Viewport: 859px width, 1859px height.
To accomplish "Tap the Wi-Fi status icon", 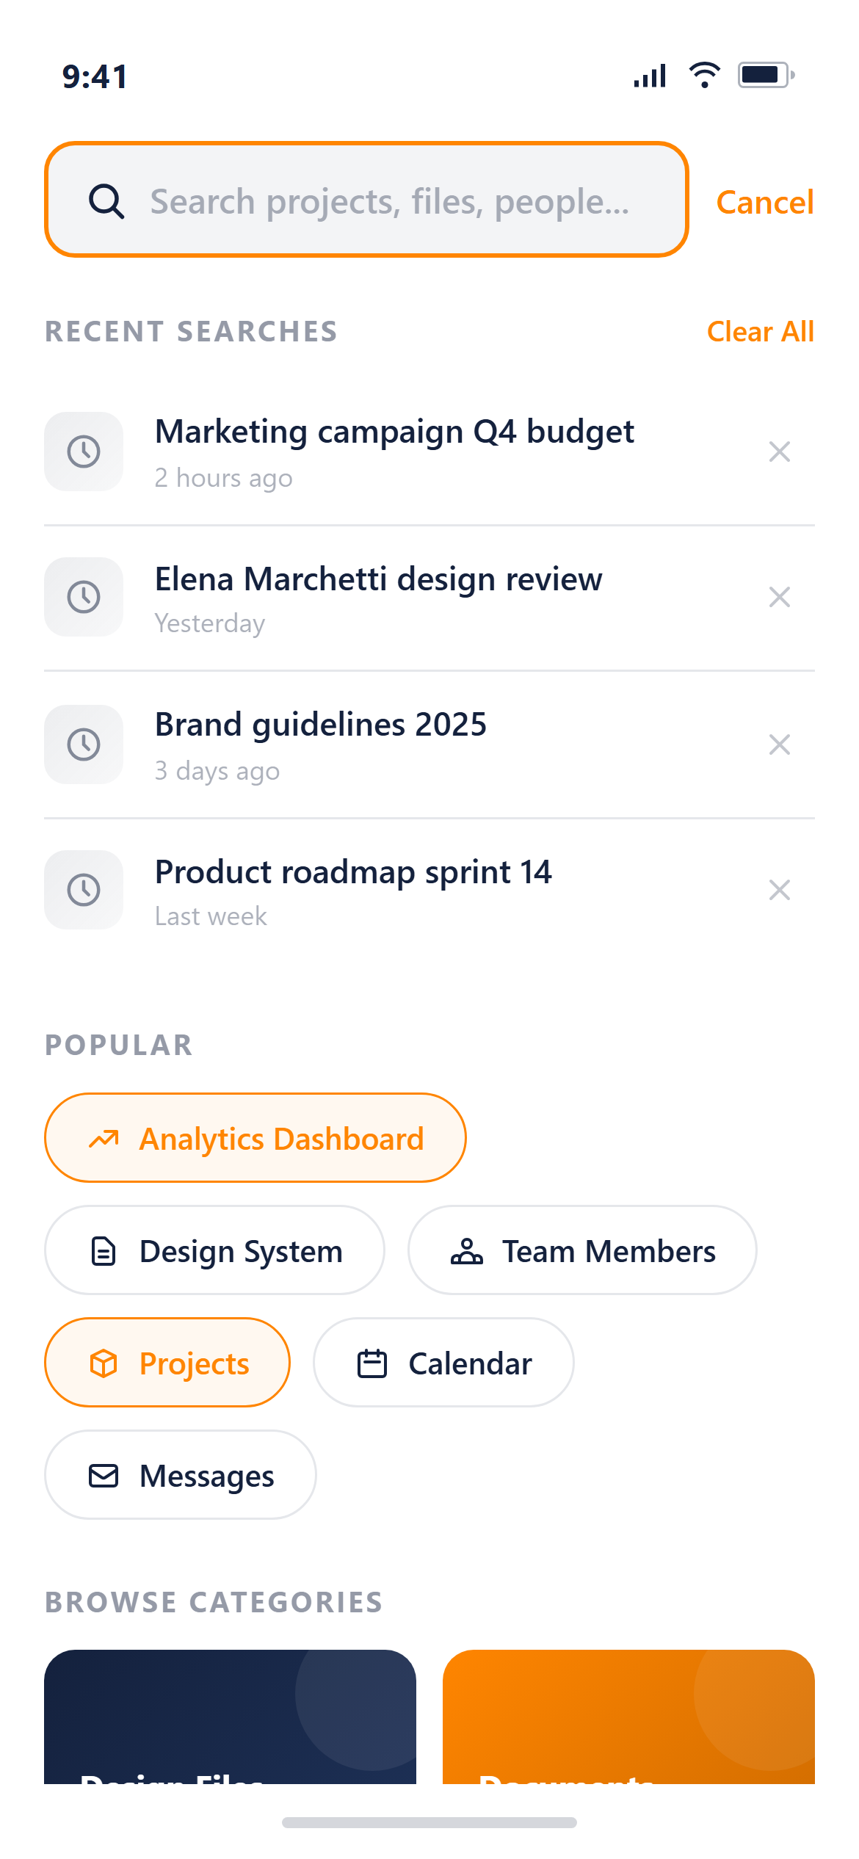I will coord(704,75).
